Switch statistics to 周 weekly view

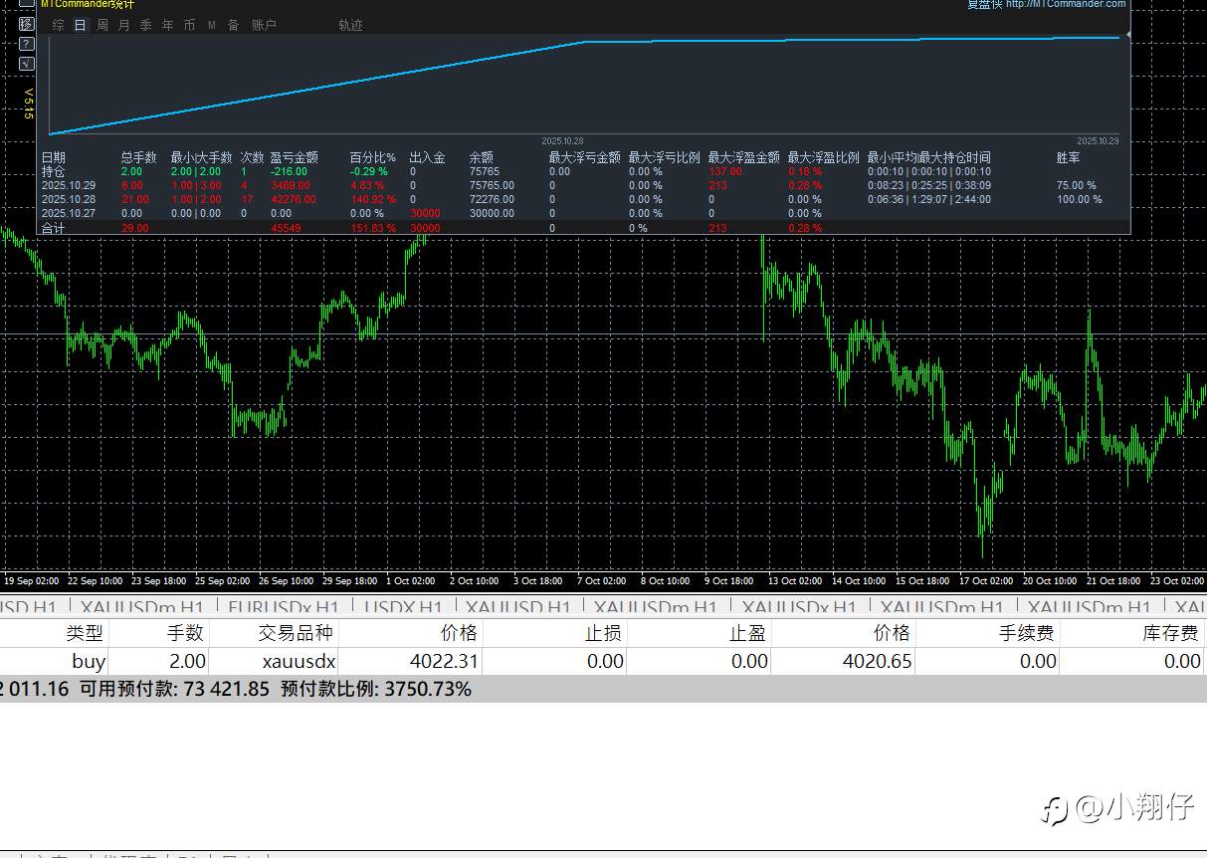point(102,25)
